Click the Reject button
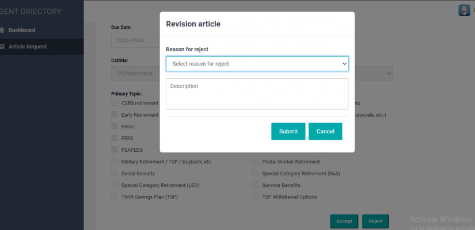Image resolution: width=475 pixels, height=230 pixels. [375, 221]
